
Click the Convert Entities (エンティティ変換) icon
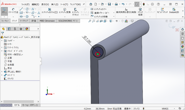pyautogui.click(x=64, y=11)
